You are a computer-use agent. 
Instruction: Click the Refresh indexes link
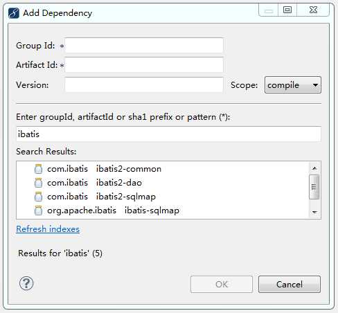click(48, 229)
